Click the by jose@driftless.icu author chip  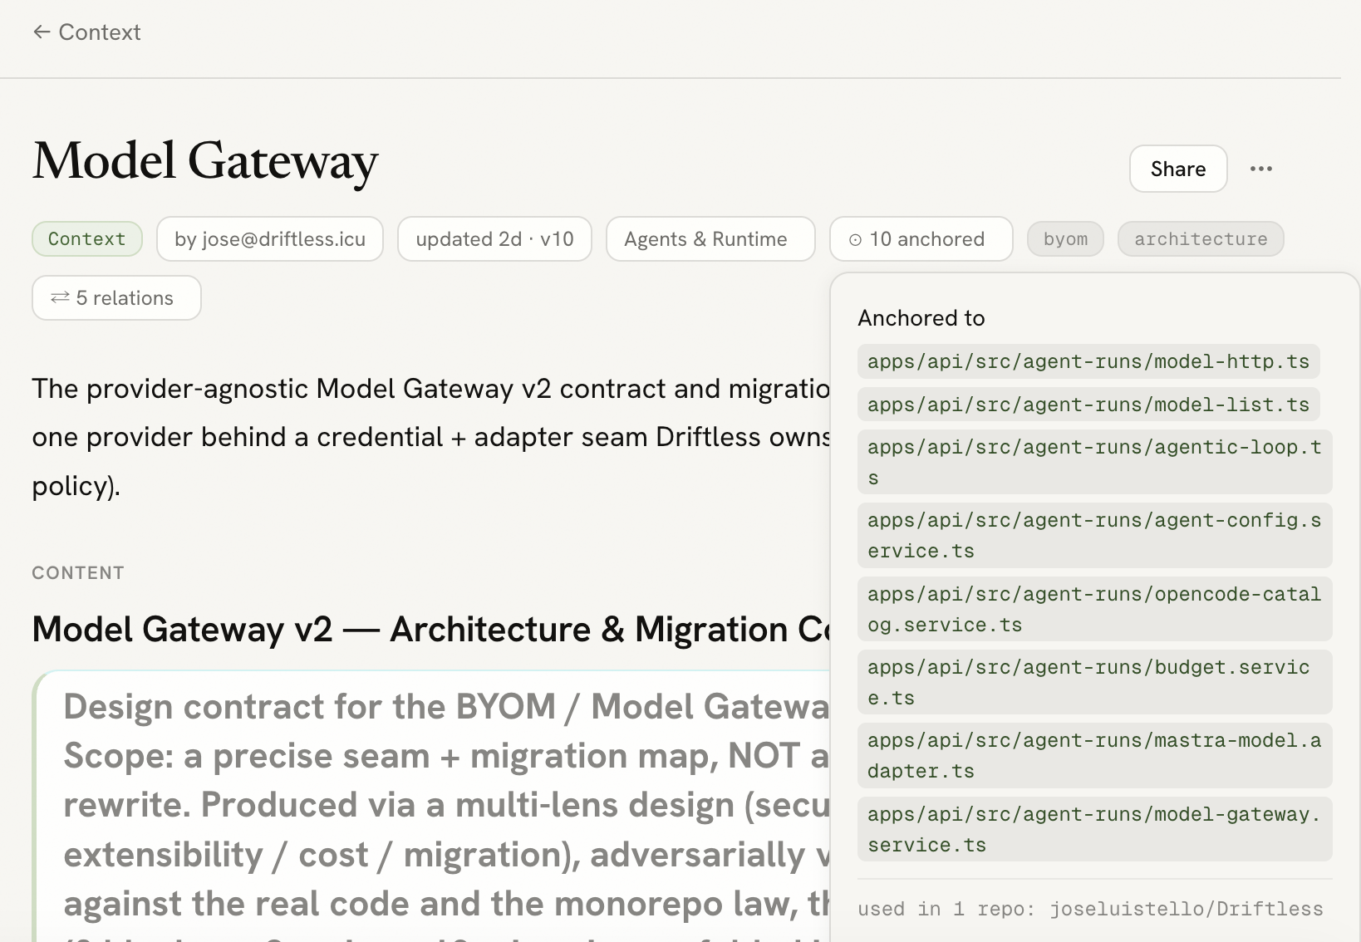point(270,239)
